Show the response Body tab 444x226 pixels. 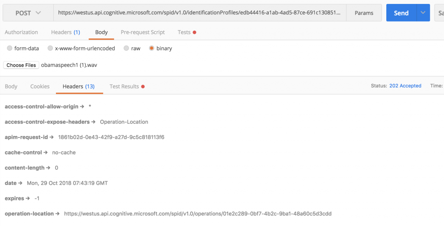(x=11, y=86)
